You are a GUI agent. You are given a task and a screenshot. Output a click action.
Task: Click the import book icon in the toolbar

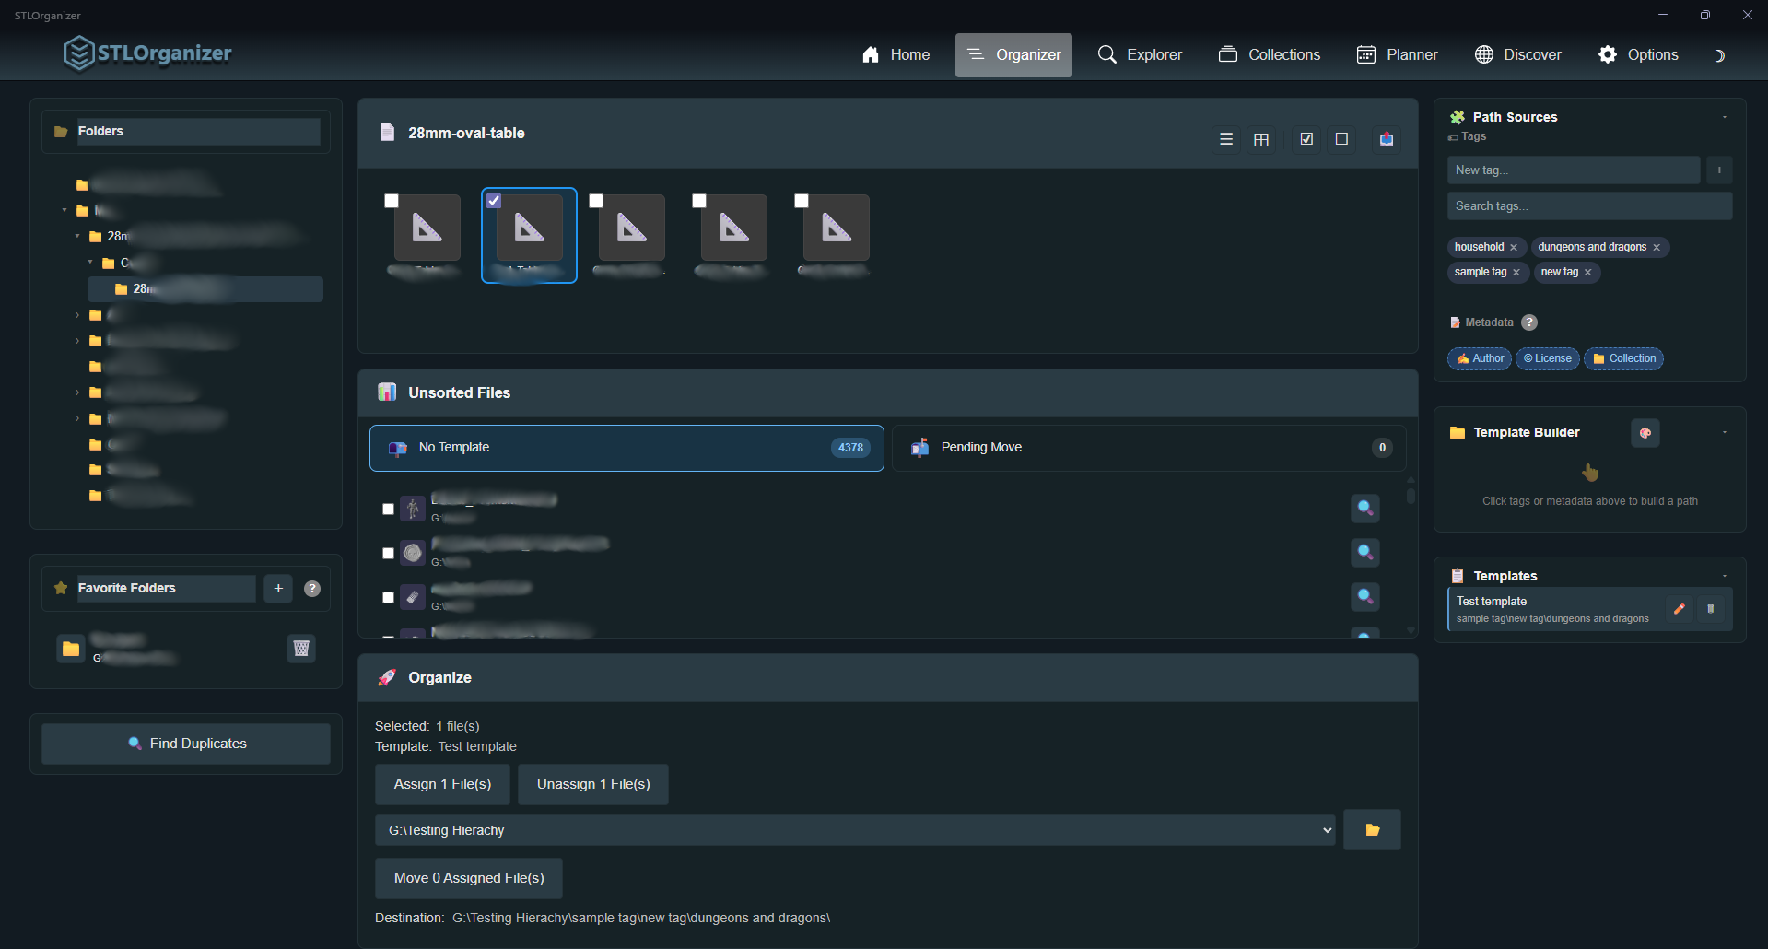tap(1386, 139)
